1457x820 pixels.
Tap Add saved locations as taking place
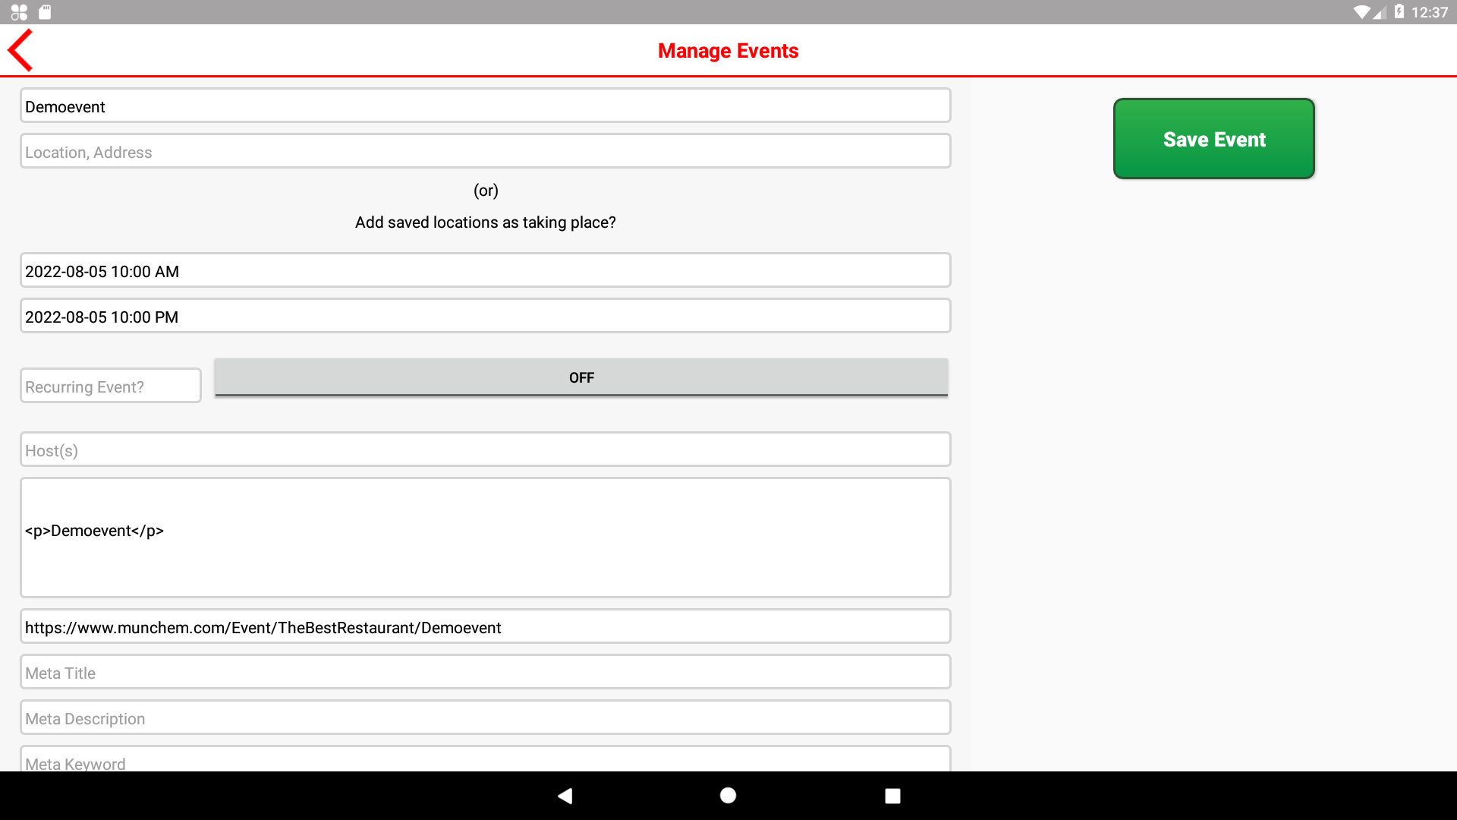point(485,222)
